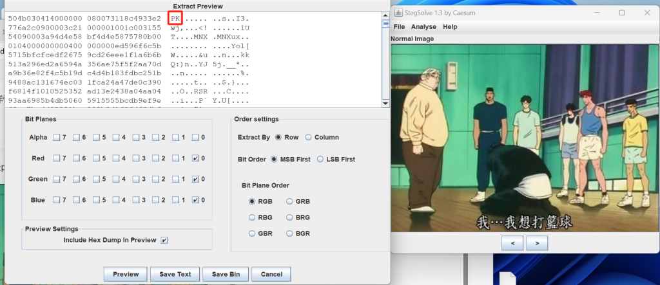Check the Blue bit plane 1 checkbox
This screenshot has width=660, height=285.
[x=176, y=200]
